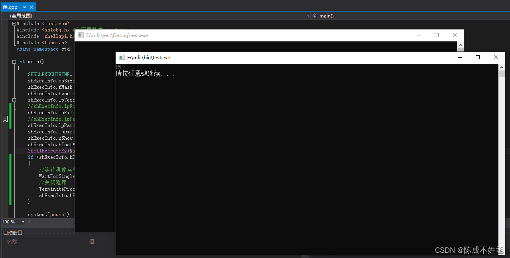Collapse the int main() function outline

click(14, 62)
